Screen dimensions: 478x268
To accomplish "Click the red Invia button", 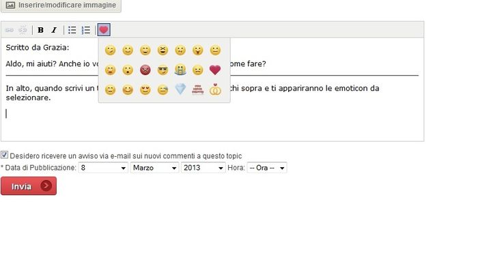I will [x=29, y=186].
